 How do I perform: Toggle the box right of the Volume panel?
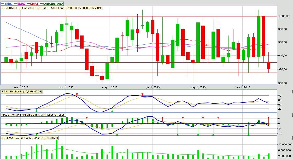tap(292, 138)
